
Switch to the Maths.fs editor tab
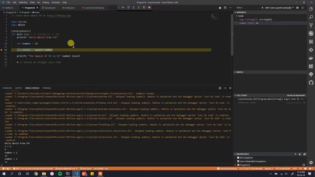coord(9,8)
